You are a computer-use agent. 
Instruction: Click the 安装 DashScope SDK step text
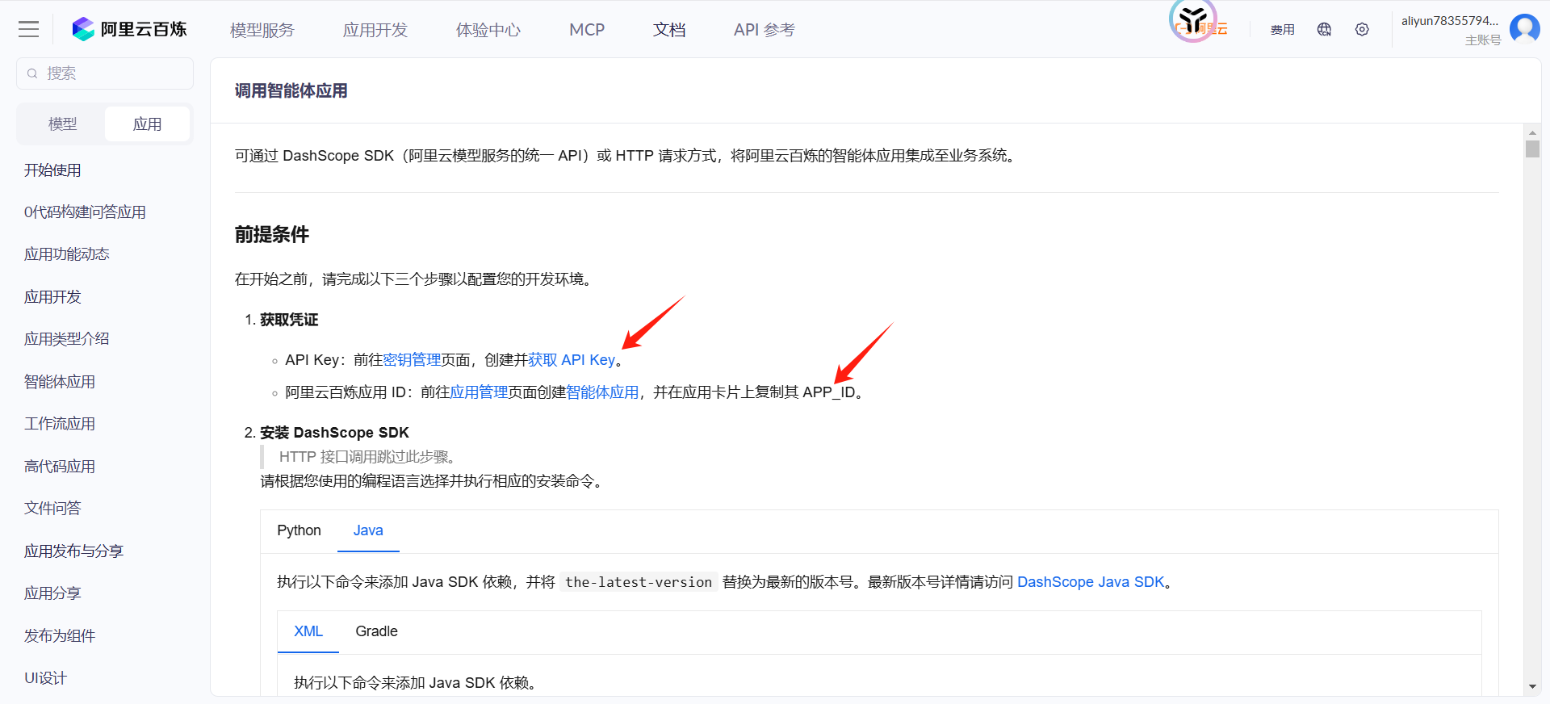point(334,433)
